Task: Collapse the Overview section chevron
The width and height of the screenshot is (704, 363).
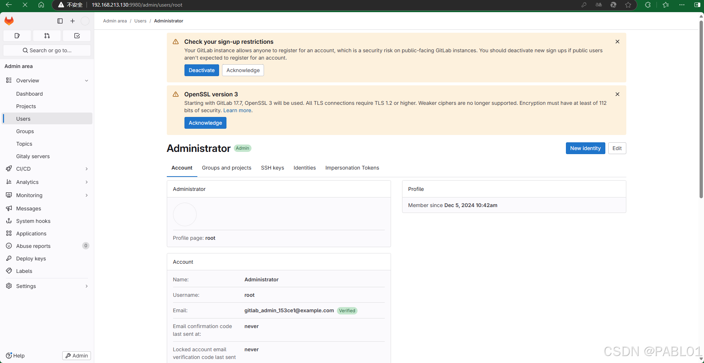Action: coord(87,81)
